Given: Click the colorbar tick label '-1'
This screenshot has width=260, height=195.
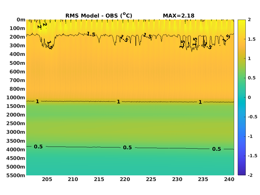Looking at the screenshot, I should [x=250, y=136].
